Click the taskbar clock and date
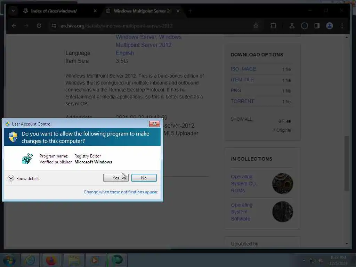The height and width of the screenshot is (267, 356). tap(338, 260)
